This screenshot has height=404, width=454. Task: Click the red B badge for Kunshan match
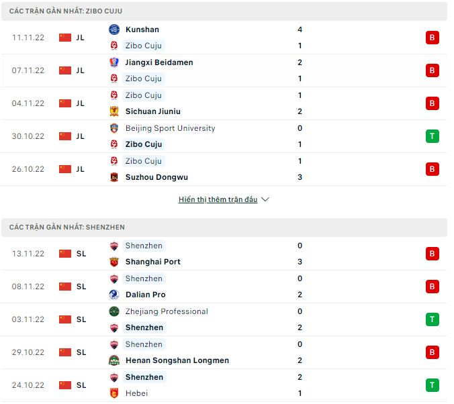tap(433, 38)
